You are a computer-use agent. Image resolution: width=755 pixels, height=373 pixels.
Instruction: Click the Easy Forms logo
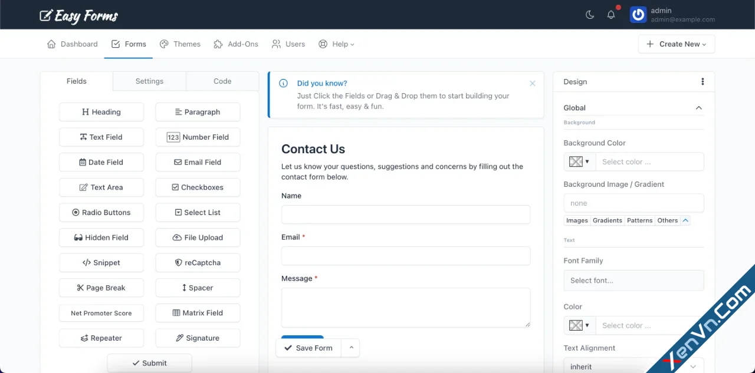(x=79, y=15)
